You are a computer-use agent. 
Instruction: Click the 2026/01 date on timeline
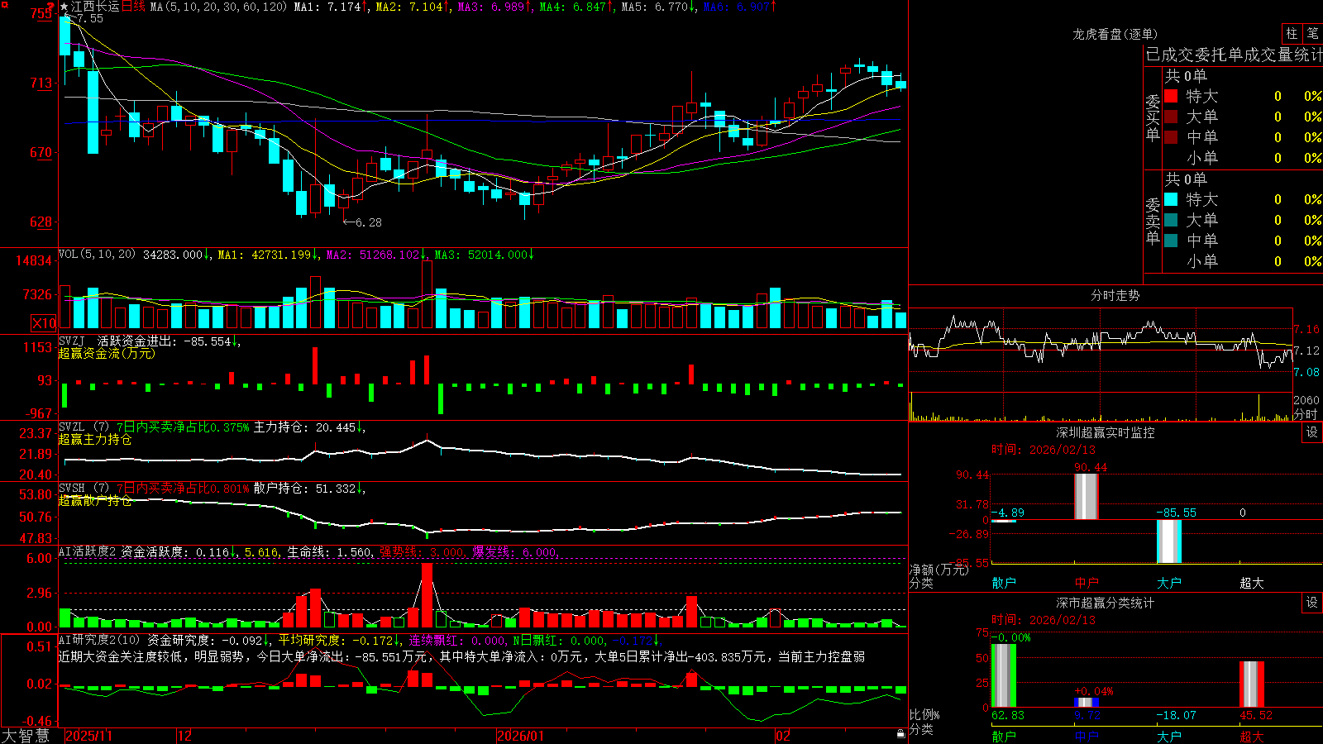[x=521, y=736]
